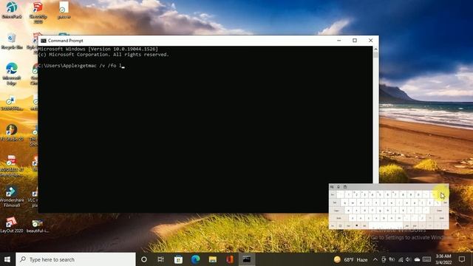473x266 pixels.
Task: Click the getmac /v /fo command line
Action: [x=81, y=66]
